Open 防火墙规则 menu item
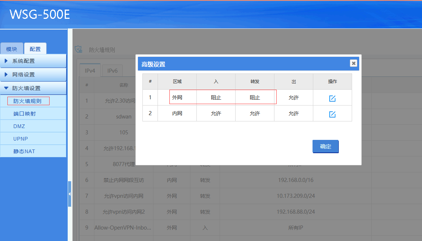 pos(28,101)
